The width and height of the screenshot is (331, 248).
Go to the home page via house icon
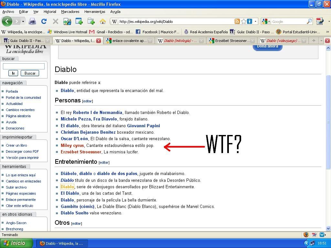(102, 21)
